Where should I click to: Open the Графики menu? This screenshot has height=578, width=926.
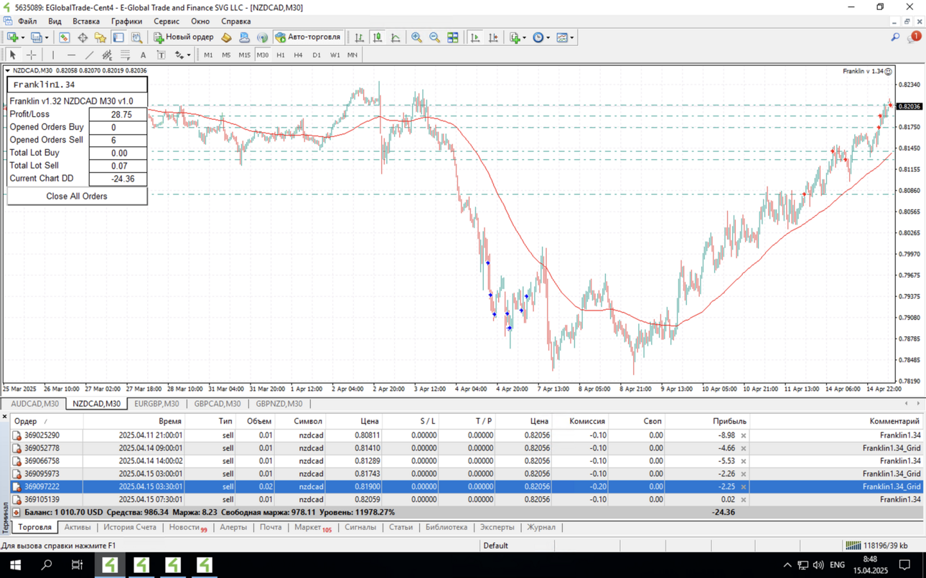coord(126,22)
